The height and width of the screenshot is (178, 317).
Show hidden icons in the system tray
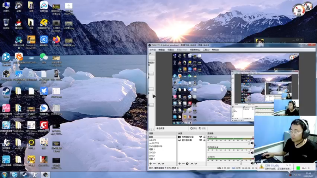click(x=286, y=175)
